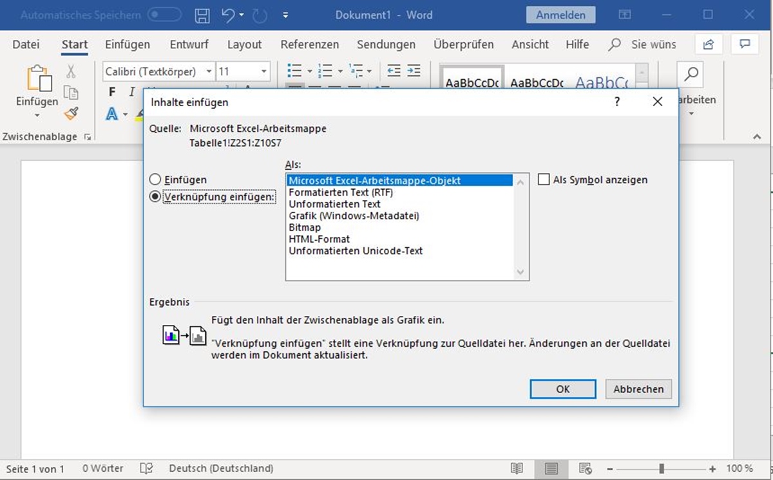Open the Share icon in the ribbon
This screenshot has width=773, height=480.
click(x=709, y=44)
